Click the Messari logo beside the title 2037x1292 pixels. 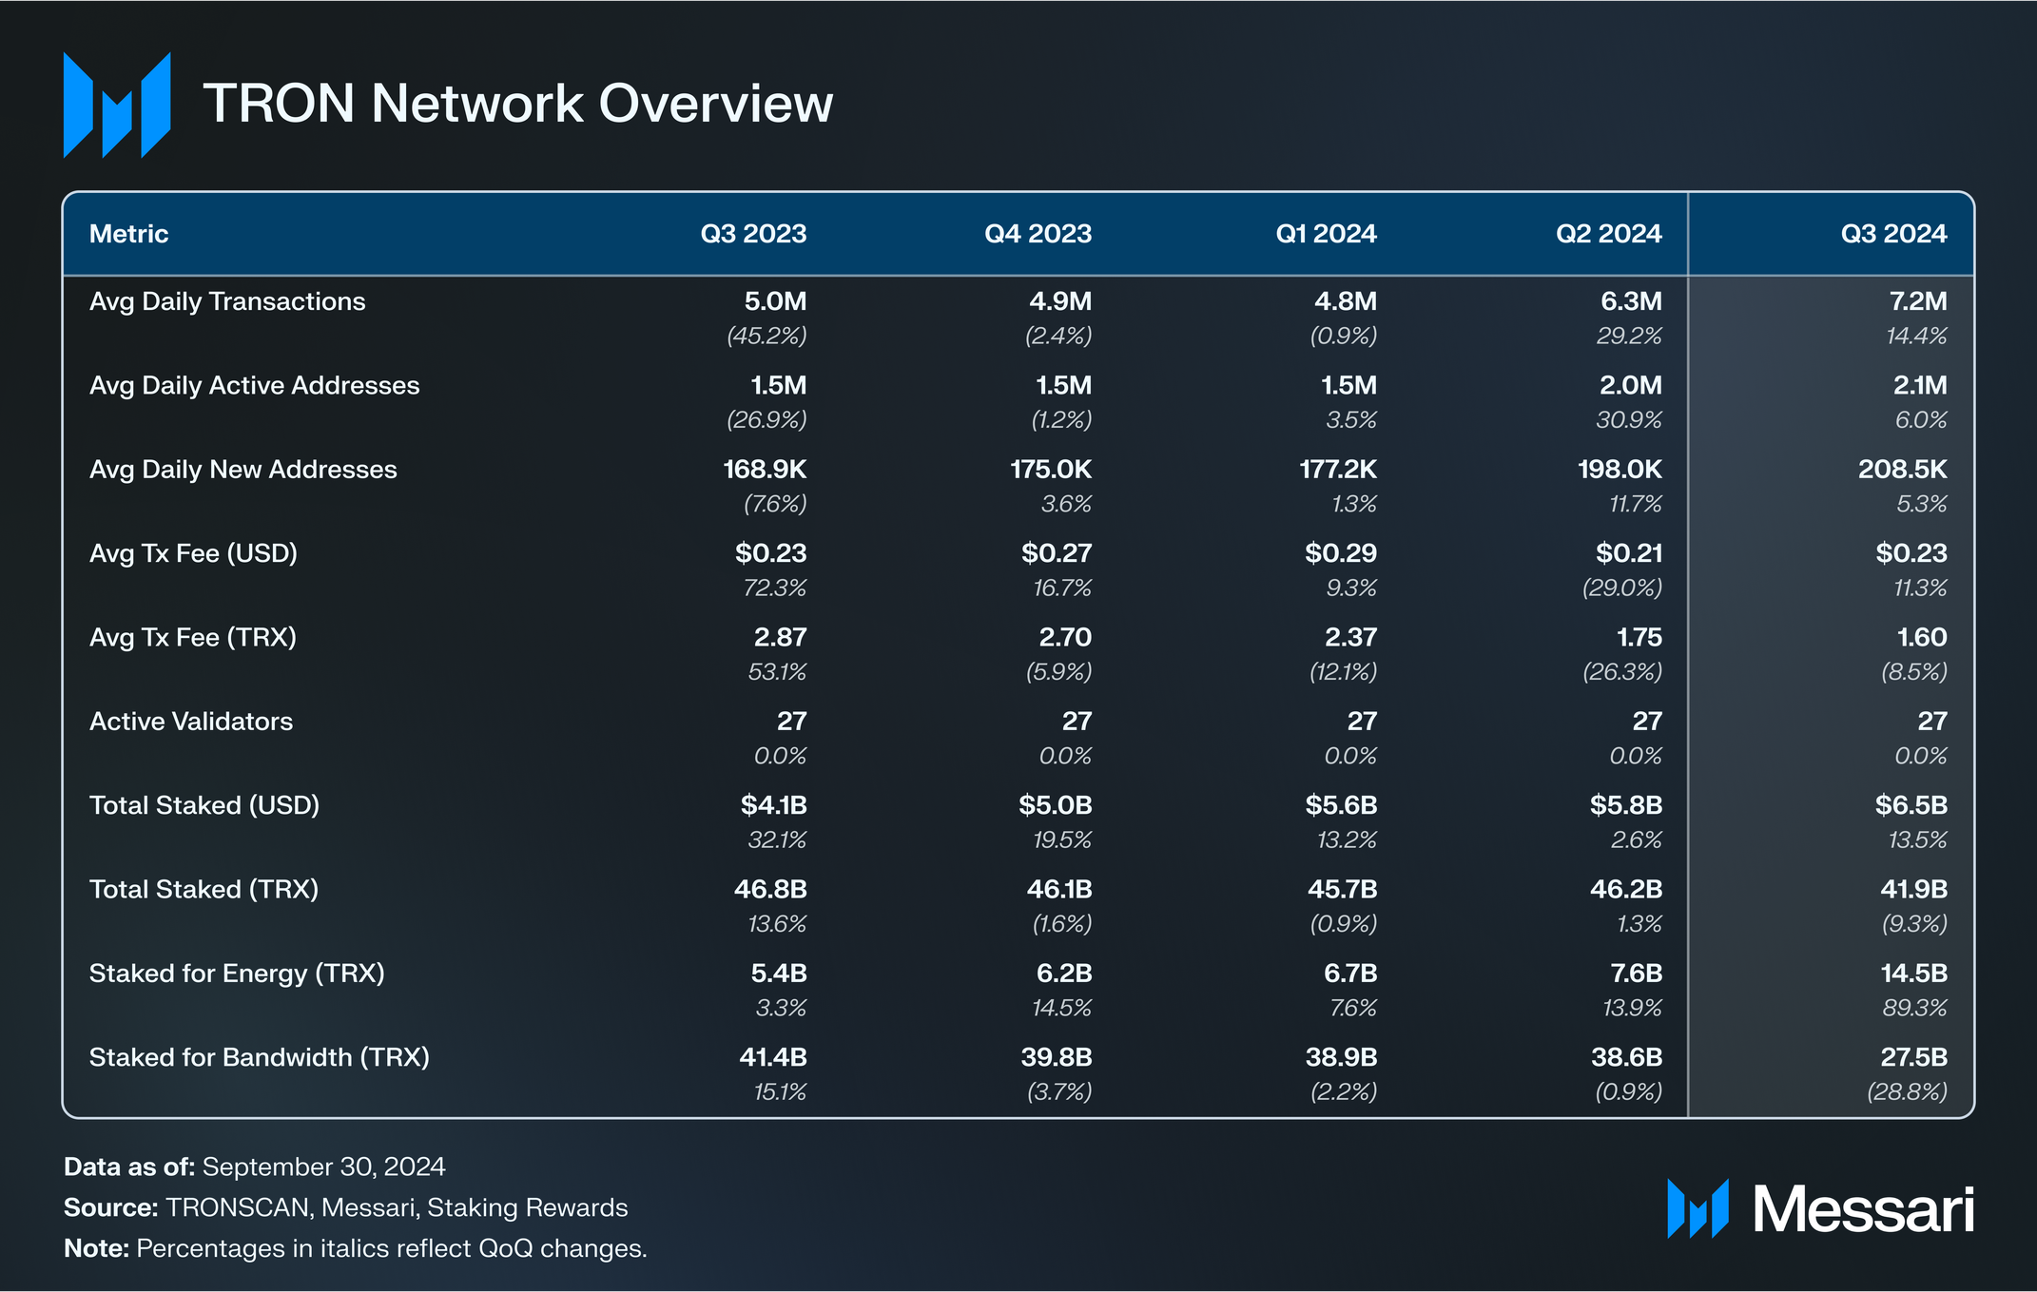(x=117, y=105)
